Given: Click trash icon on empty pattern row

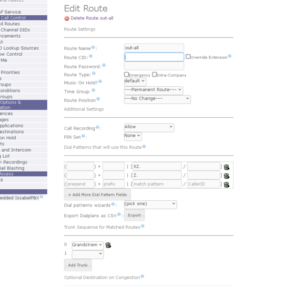Looking at the screenshot, I should point(226,184).
